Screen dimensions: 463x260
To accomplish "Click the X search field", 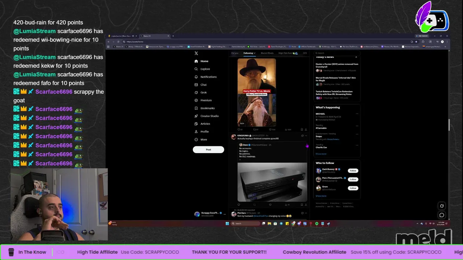I will (x=336, y=53).
